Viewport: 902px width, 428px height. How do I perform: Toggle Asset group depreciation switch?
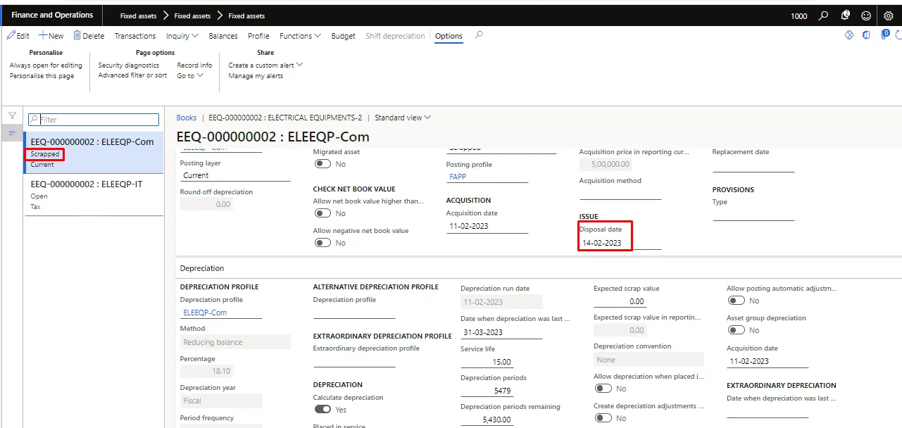pos(737,330)
